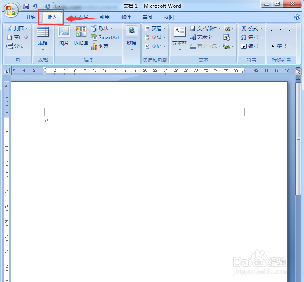
Task: Click the Undo arrow icon
Action: (x=35, y=6)
